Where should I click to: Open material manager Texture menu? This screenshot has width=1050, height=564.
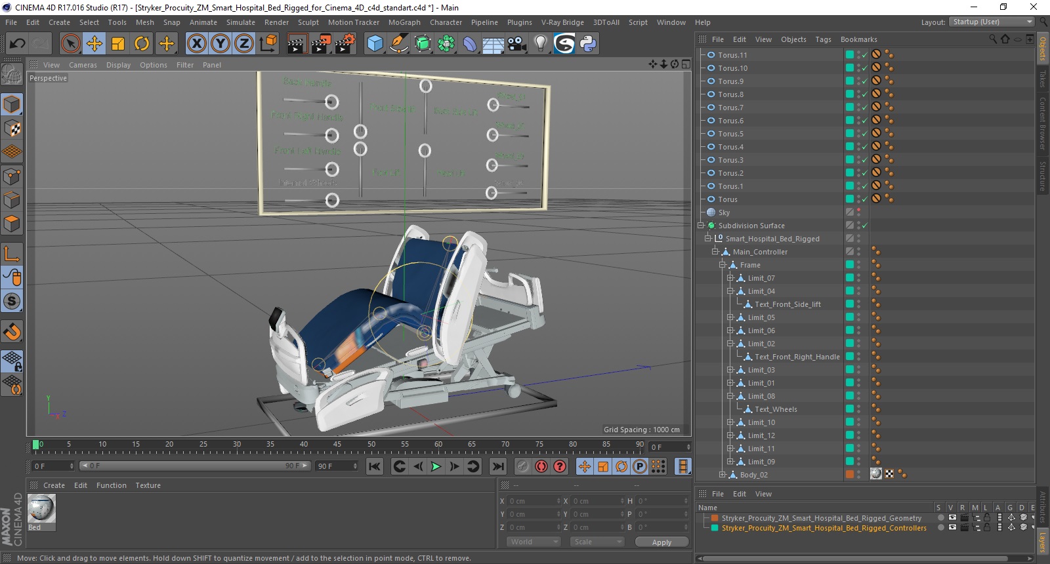click(148, 485)
